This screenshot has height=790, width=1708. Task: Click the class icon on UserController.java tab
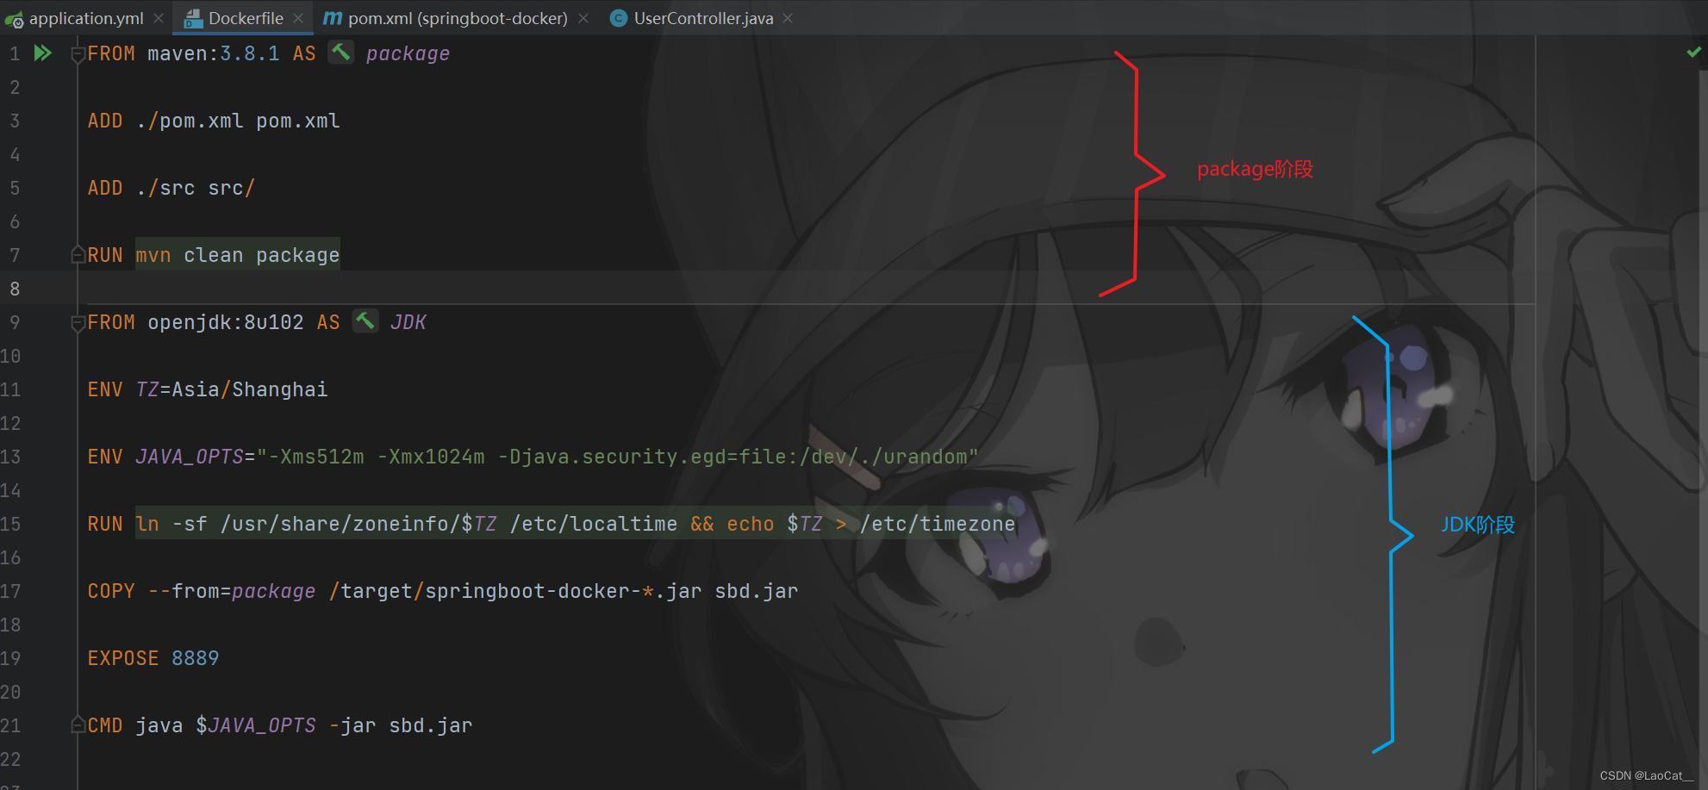618,18
